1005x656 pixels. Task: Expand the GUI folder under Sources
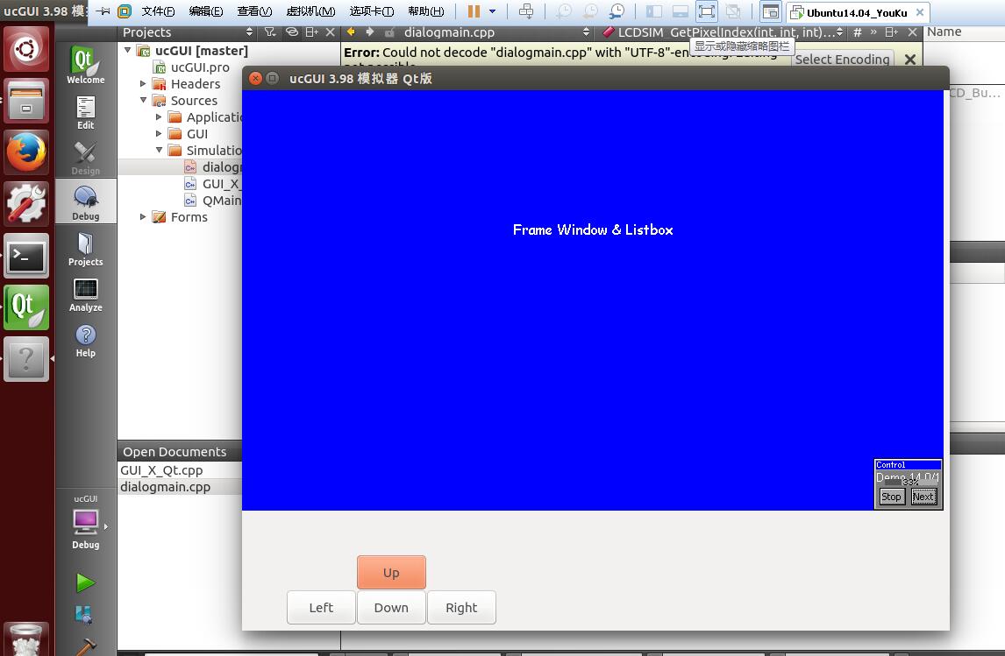tap(159, 134)
